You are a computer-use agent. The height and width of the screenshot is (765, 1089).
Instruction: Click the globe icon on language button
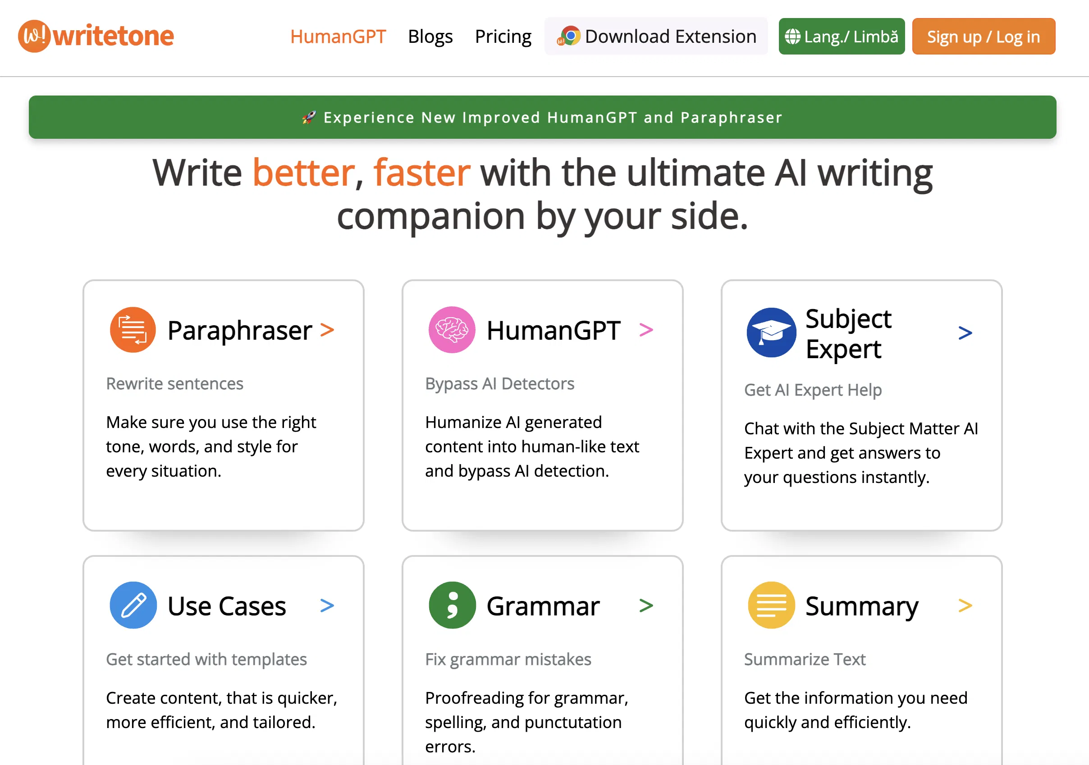793,36
